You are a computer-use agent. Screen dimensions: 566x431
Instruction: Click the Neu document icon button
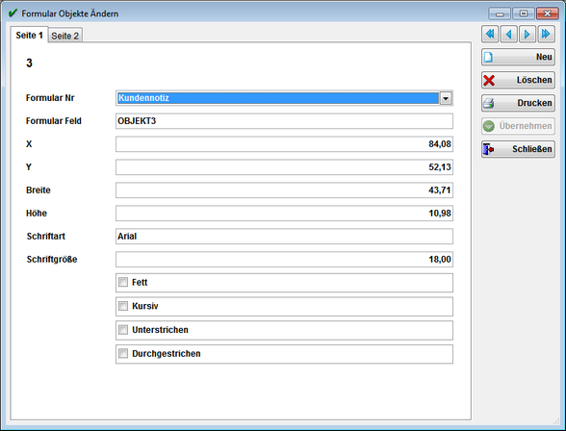click(518, 57)
